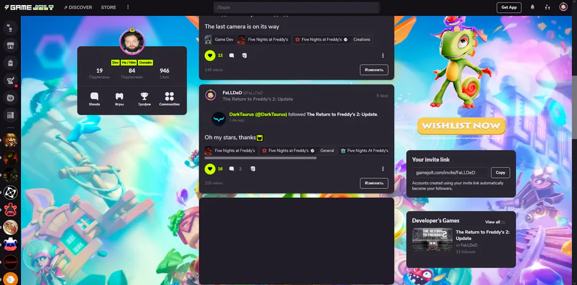Toggle the like heart showing 16

210,169
